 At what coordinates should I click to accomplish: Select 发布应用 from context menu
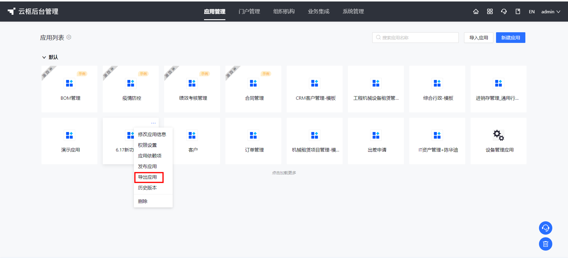click(153, 166)
